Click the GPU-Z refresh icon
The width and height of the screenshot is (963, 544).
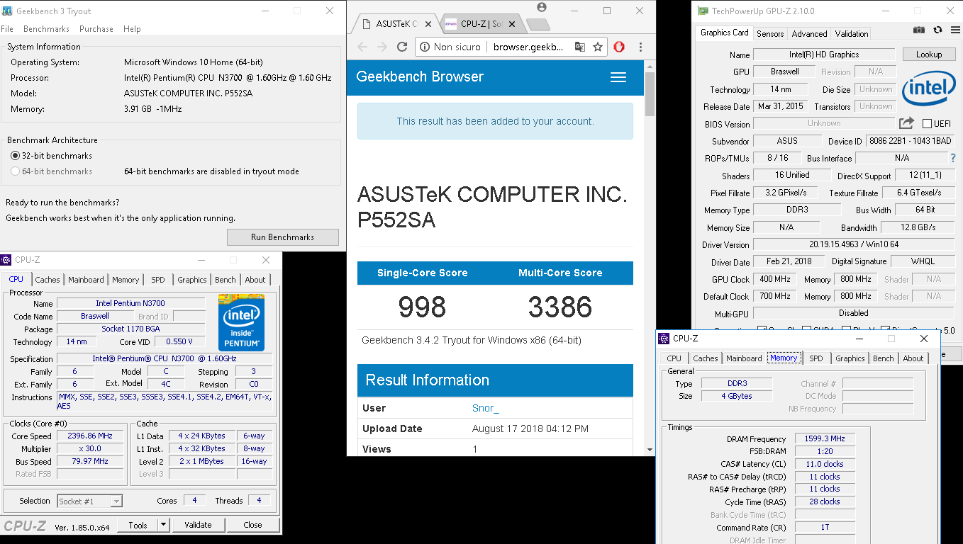coord(937,30)
